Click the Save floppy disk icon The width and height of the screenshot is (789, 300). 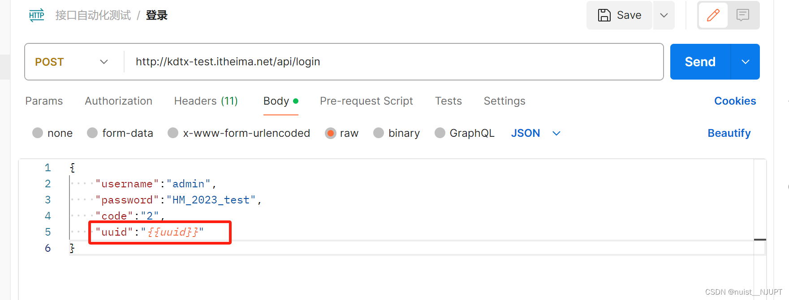tap(604, 15)
